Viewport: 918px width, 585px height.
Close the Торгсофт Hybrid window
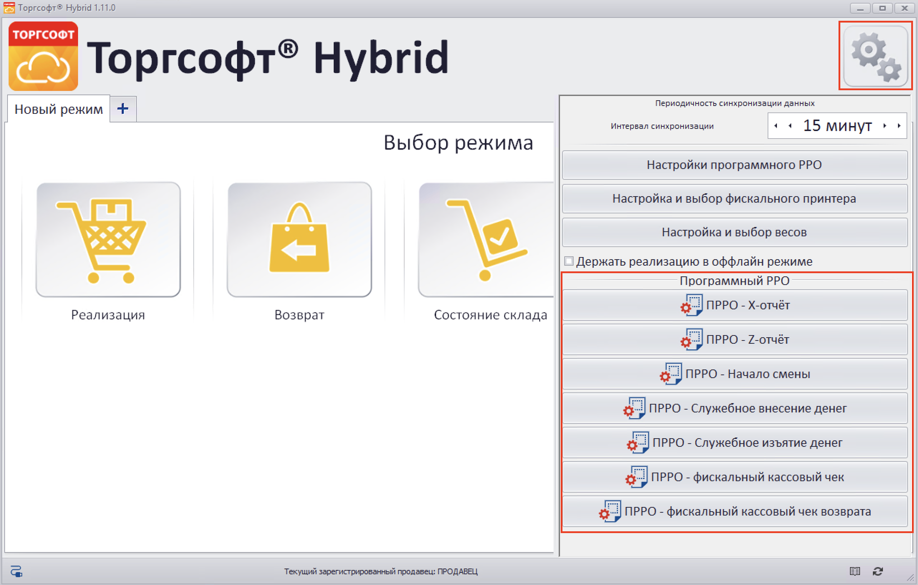(904, 8)
